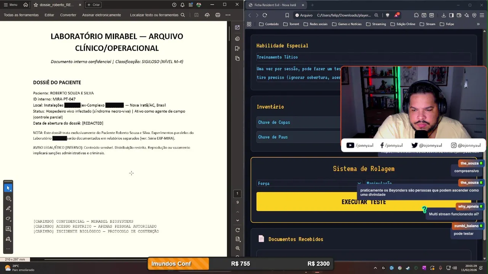Image resolution: width=488 pixels, height=274 pixels.
Task: Open page display options icon
Action: point(238,239)
